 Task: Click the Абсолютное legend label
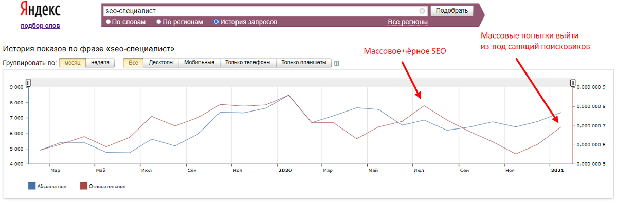tap(52, 186)
